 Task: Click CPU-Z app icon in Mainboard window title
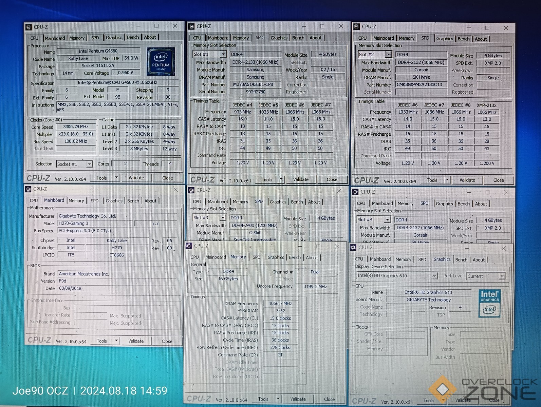pos(28,189)
